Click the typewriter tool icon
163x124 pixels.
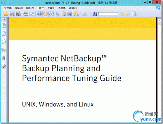76,14
